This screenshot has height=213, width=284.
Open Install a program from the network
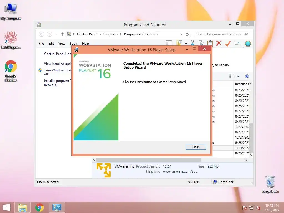point(58,83)
